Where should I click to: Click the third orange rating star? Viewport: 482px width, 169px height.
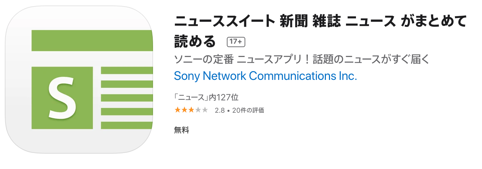[x=191, y=110]
